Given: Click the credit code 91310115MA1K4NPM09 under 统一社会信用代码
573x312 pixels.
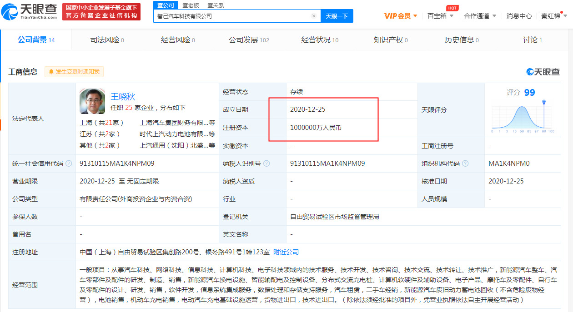Looking at the screenshot, I should point(117,163).
